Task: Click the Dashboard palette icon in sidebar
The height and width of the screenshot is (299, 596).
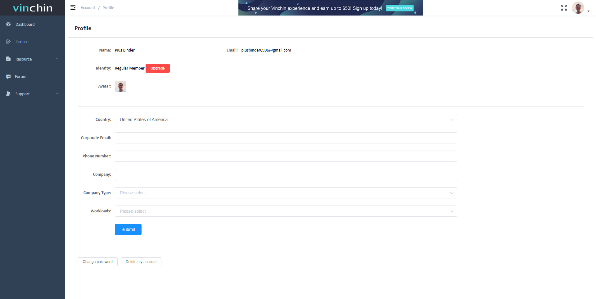Action: (x=8, y=24)
